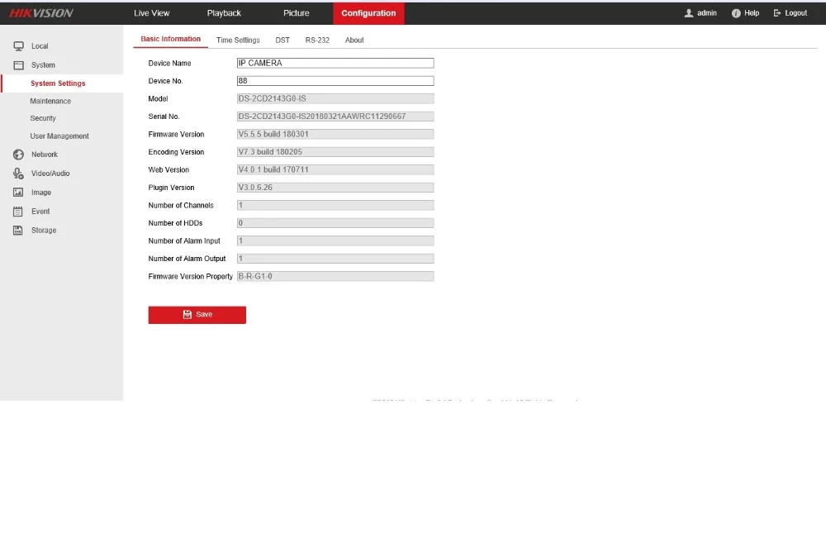Click Web Version V4.0.1 build 170711
Image resolution: width=826 pixels, height=533 pixels.
pos(335,169)
